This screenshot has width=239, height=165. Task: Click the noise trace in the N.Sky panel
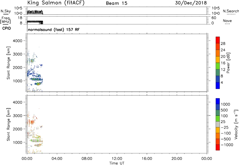click(35, 12)
